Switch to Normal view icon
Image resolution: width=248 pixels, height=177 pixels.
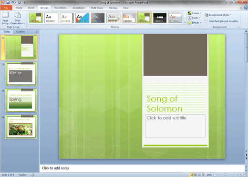pyautogui.click(x=191, y=175)
